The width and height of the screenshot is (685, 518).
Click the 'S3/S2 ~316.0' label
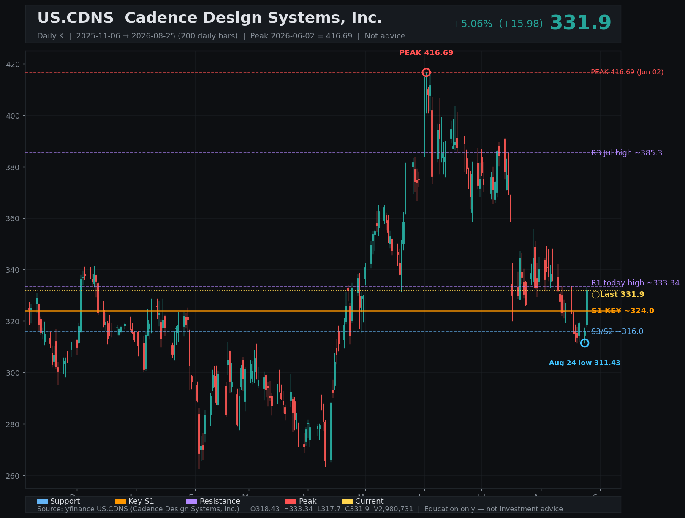click(617, 331)
